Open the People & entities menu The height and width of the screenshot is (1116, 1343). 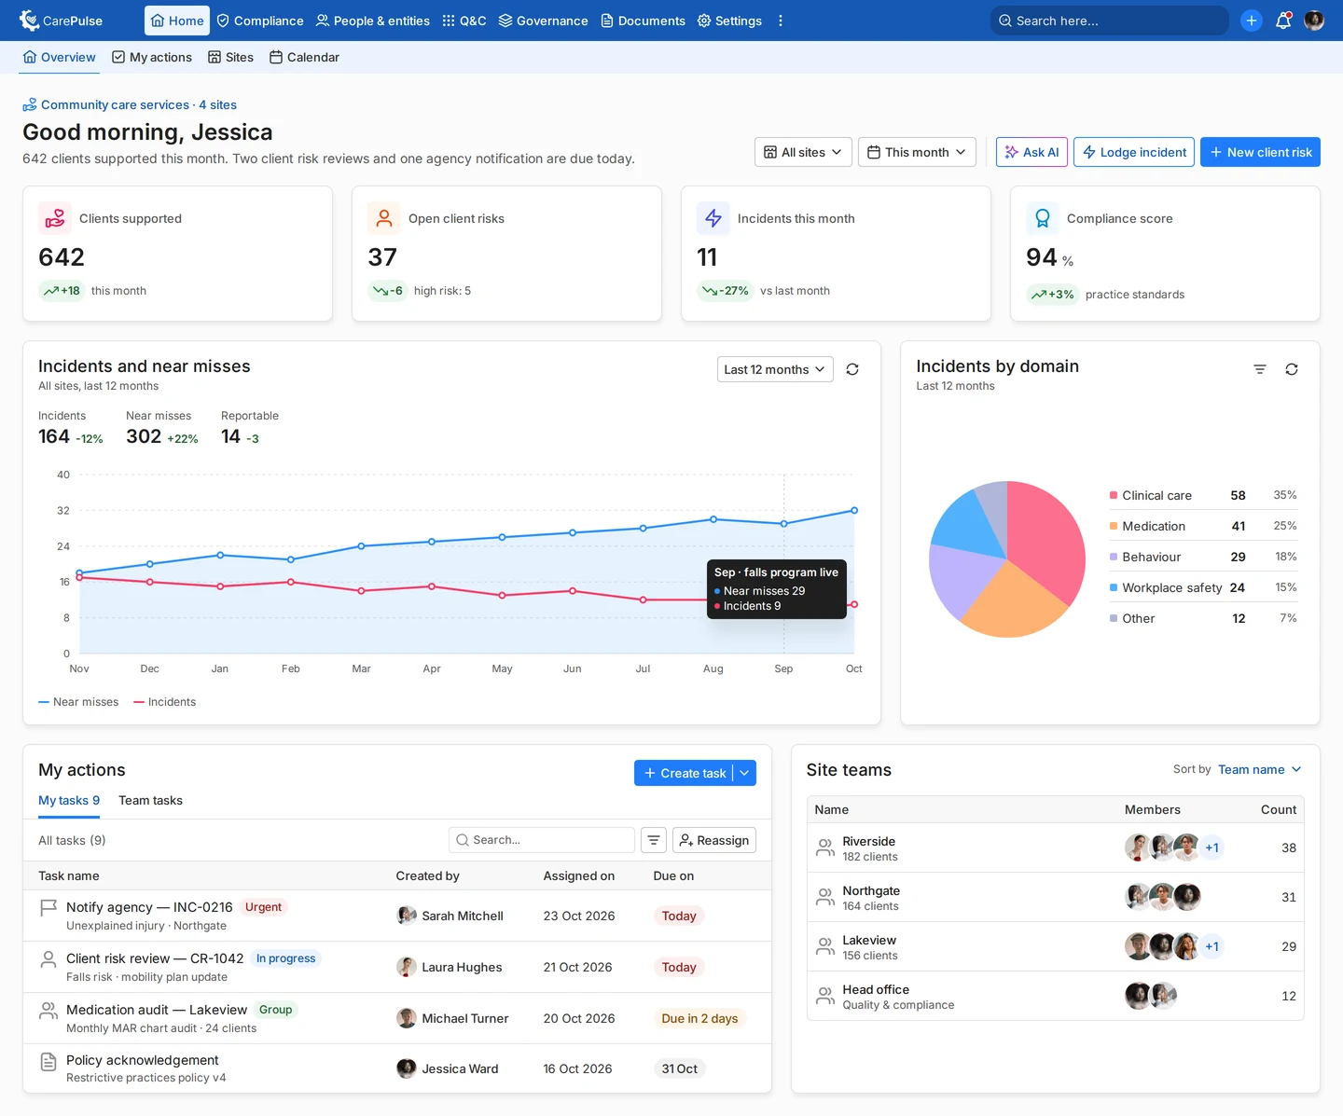click(373, 21)
